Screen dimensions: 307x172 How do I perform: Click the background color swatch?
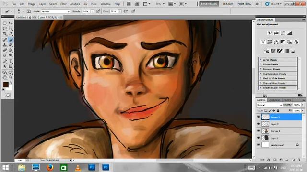point(10,88)
